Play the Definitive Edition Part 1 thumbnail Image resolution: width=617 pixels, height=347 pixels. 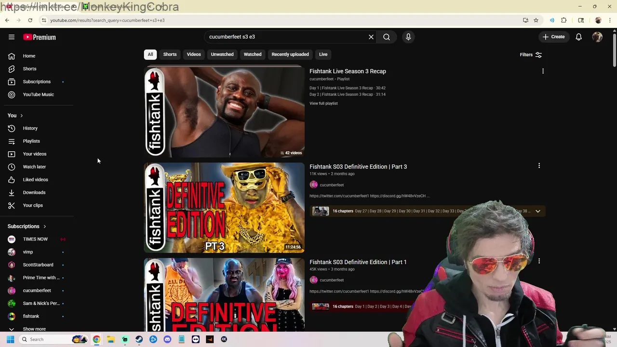coord(224,295)
